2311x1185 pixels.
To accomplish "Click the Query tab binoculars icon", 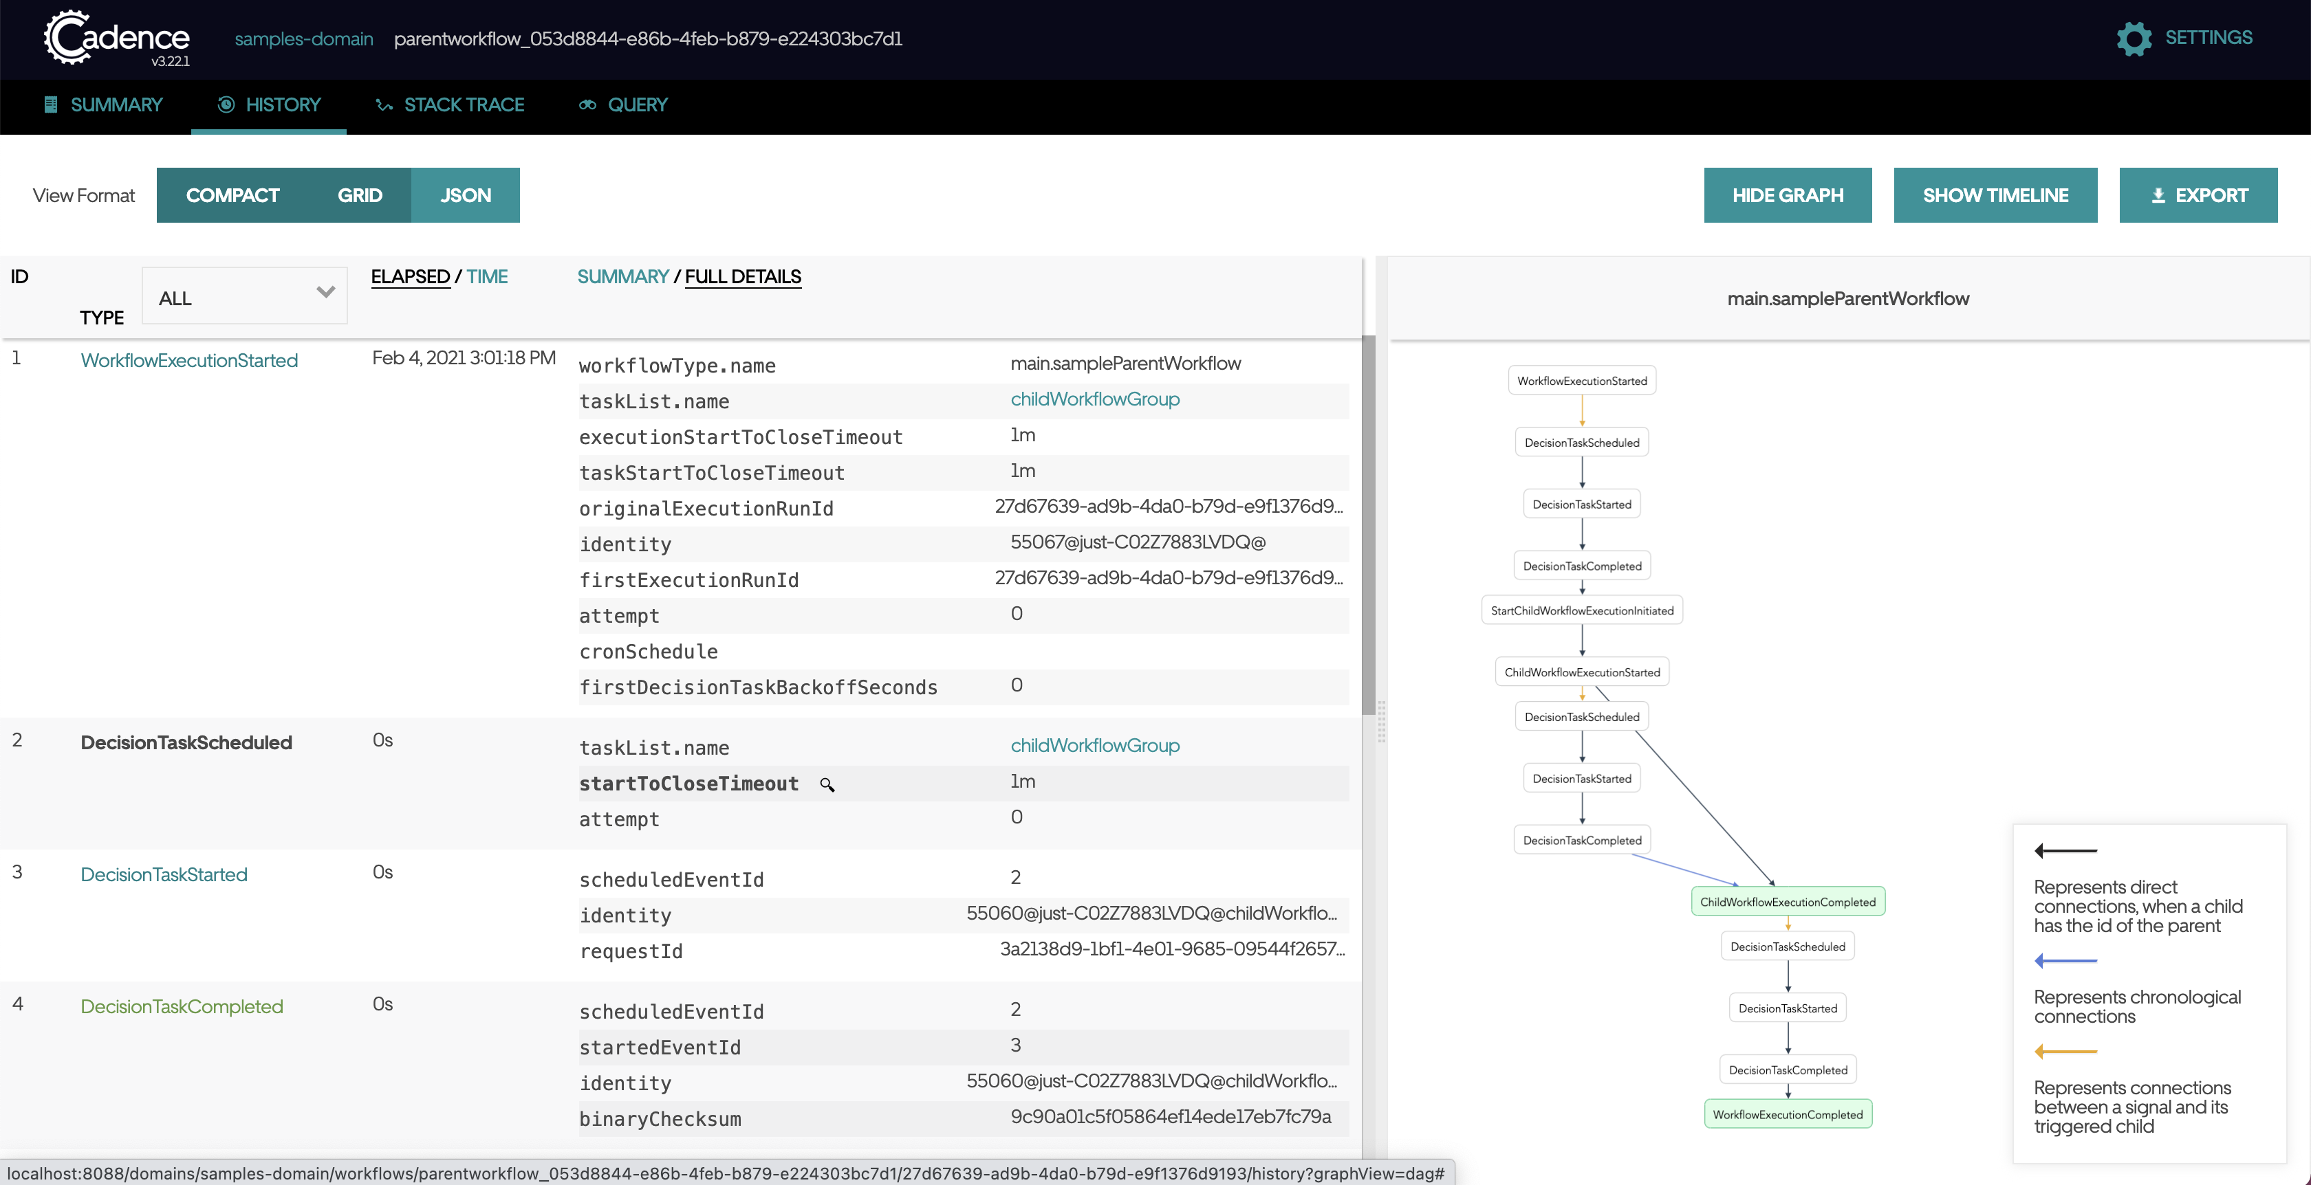I will [587, 105].
